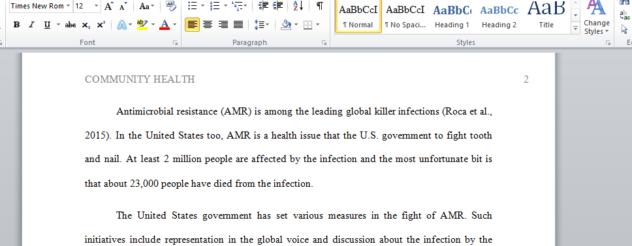632x246 pixels.
Task: Open borders dropdown arrow
Action: tap(317, 25)
